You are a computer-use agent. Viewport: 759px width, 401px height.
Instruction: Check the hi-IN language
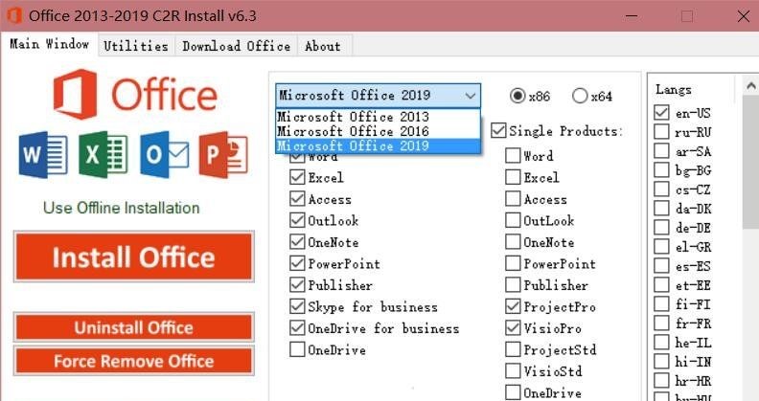[x=661, y=361]
